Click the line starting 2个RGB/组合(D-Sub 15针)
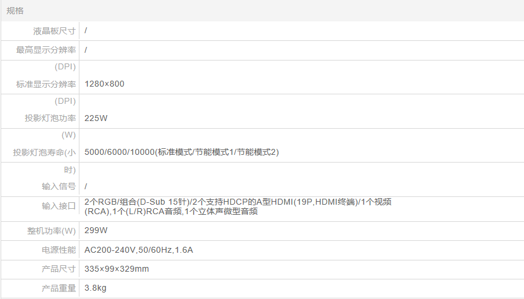 238,202
